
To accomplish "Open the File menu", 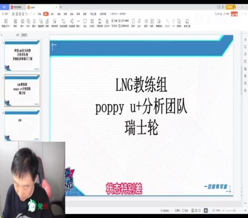I will [5, 14].
